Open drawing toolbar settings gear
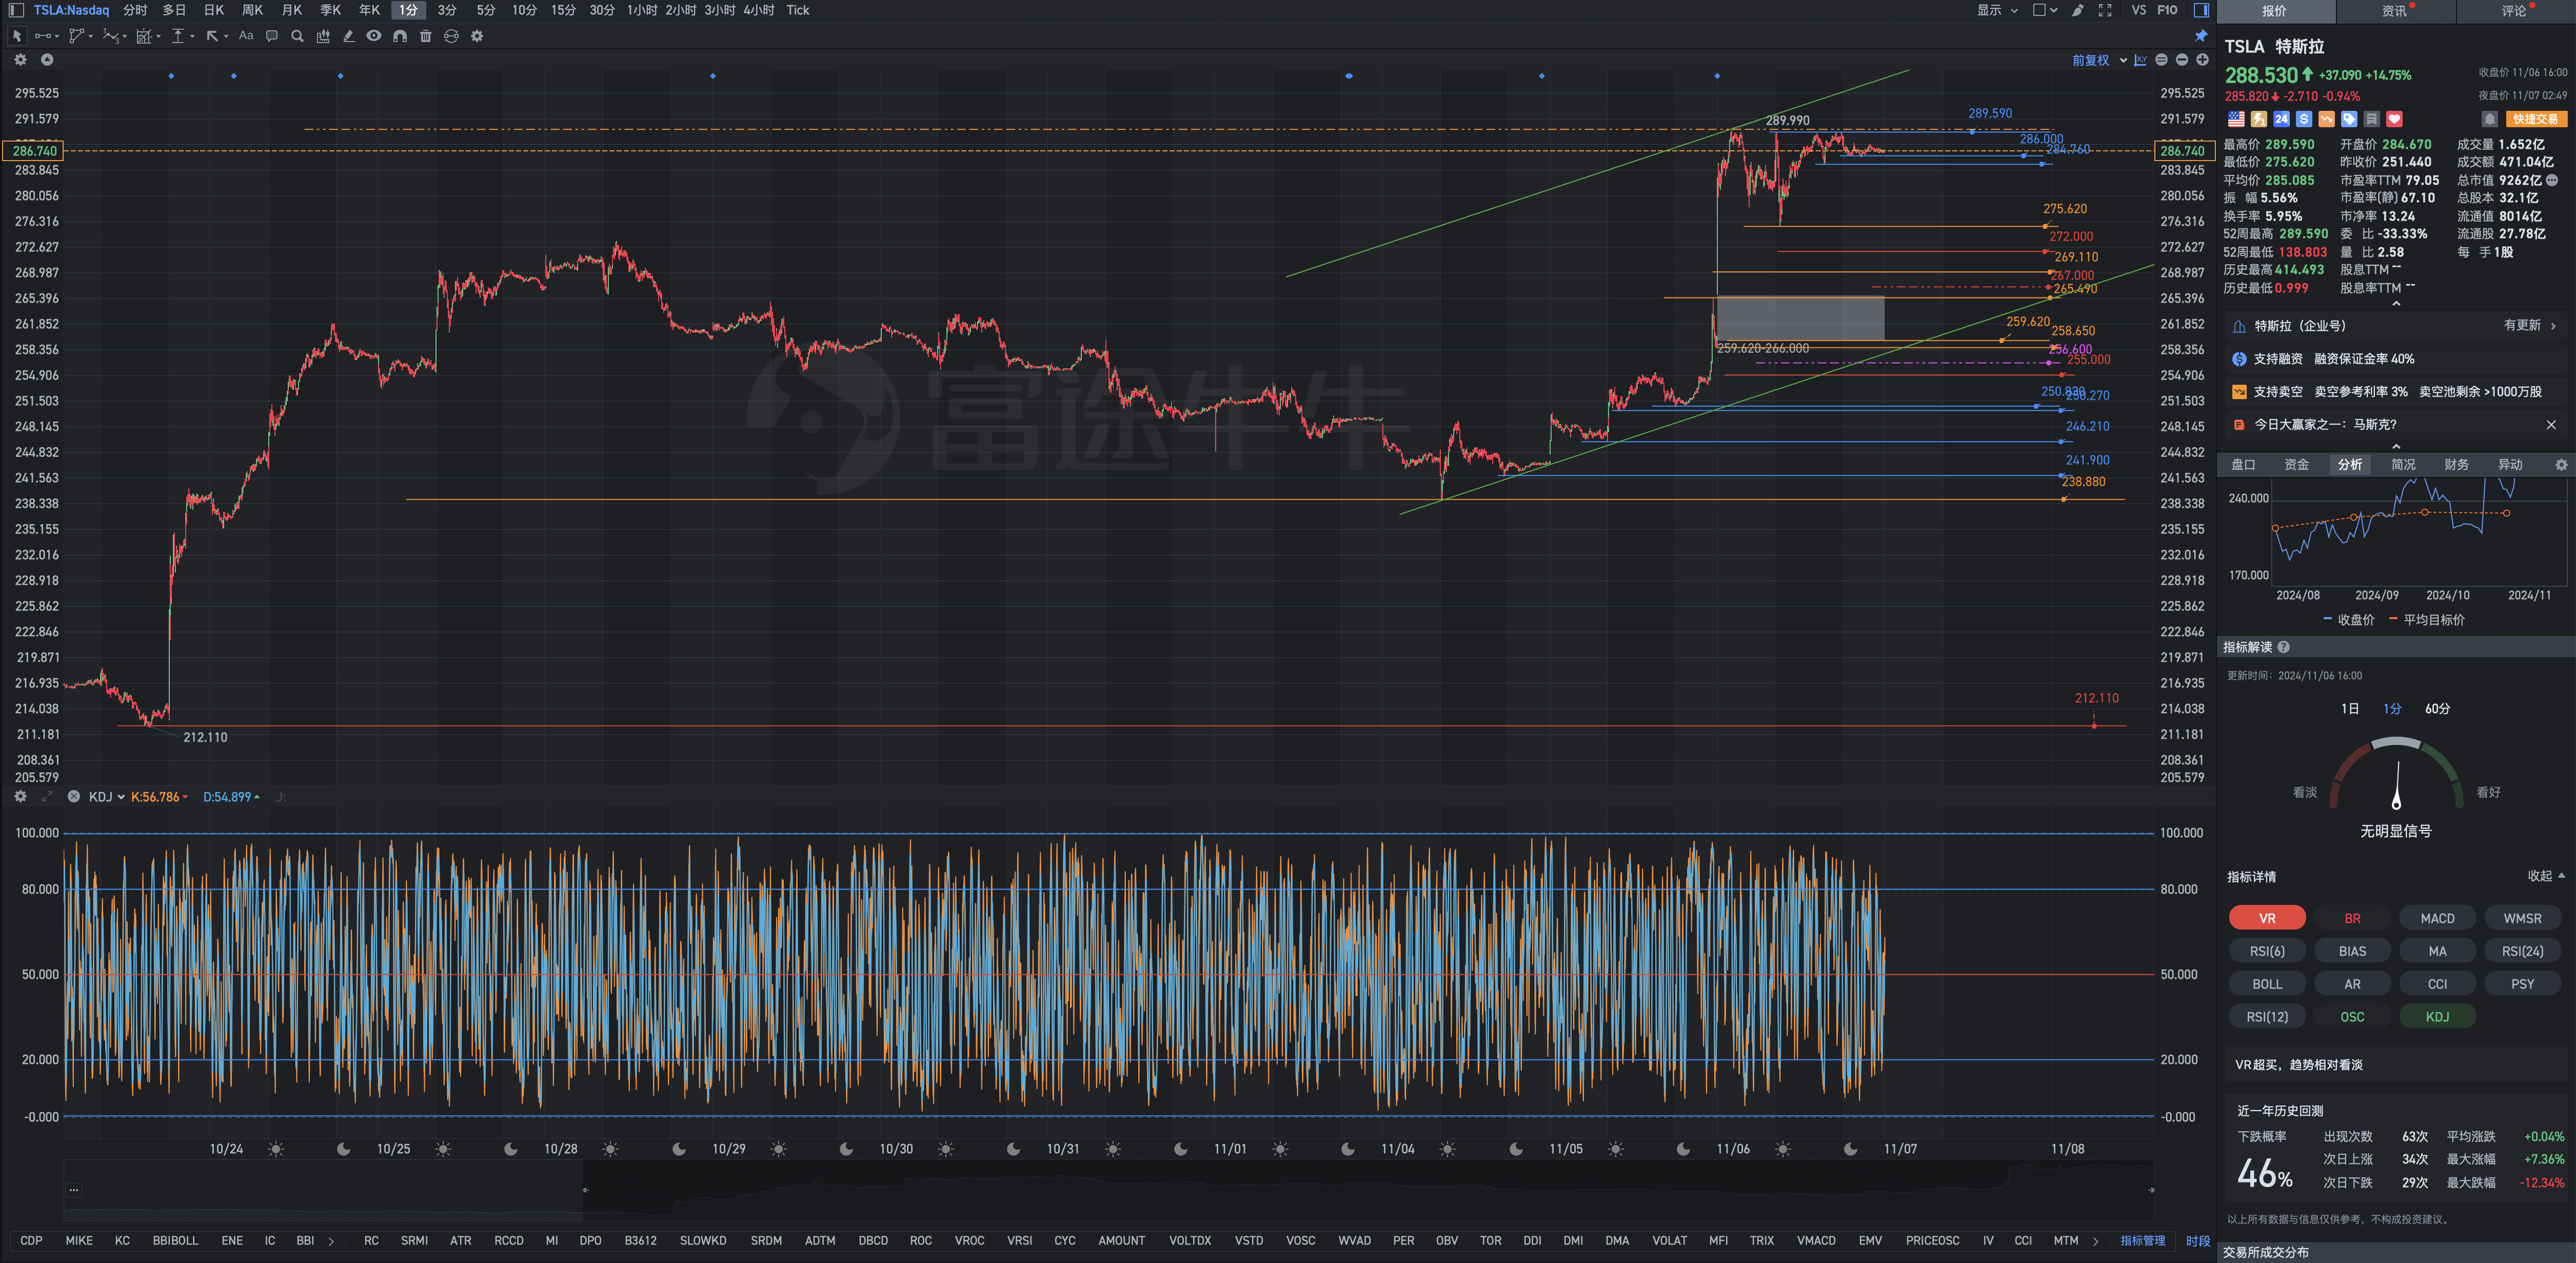Image resolution: width=2576 pixels, height=1263 pixels. (x=477, y=36)
